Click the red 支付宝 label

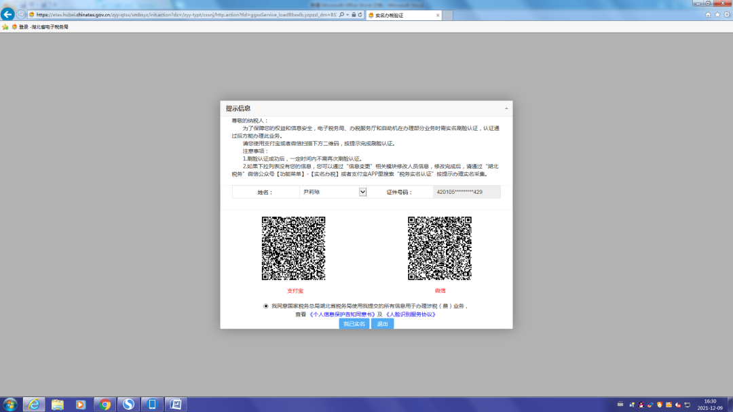(295, 291)
